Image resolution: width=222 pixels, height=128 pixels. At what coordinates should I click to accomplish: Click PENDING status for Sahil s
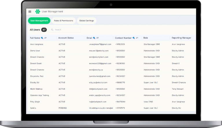click(x=63, y=108)
